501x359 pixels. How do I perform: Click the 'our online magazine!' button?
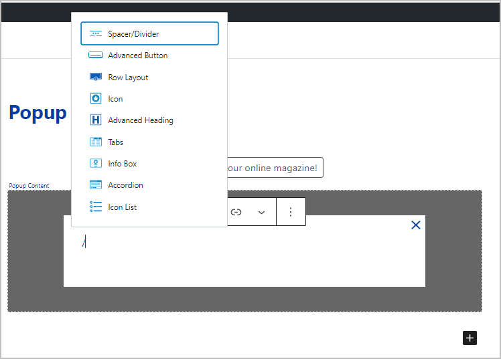click(275, 168)
